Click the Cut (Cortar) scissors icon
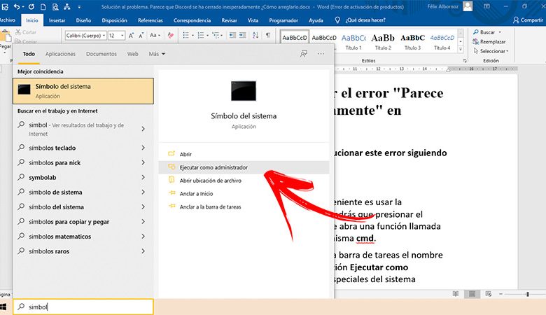 (18, 32)
